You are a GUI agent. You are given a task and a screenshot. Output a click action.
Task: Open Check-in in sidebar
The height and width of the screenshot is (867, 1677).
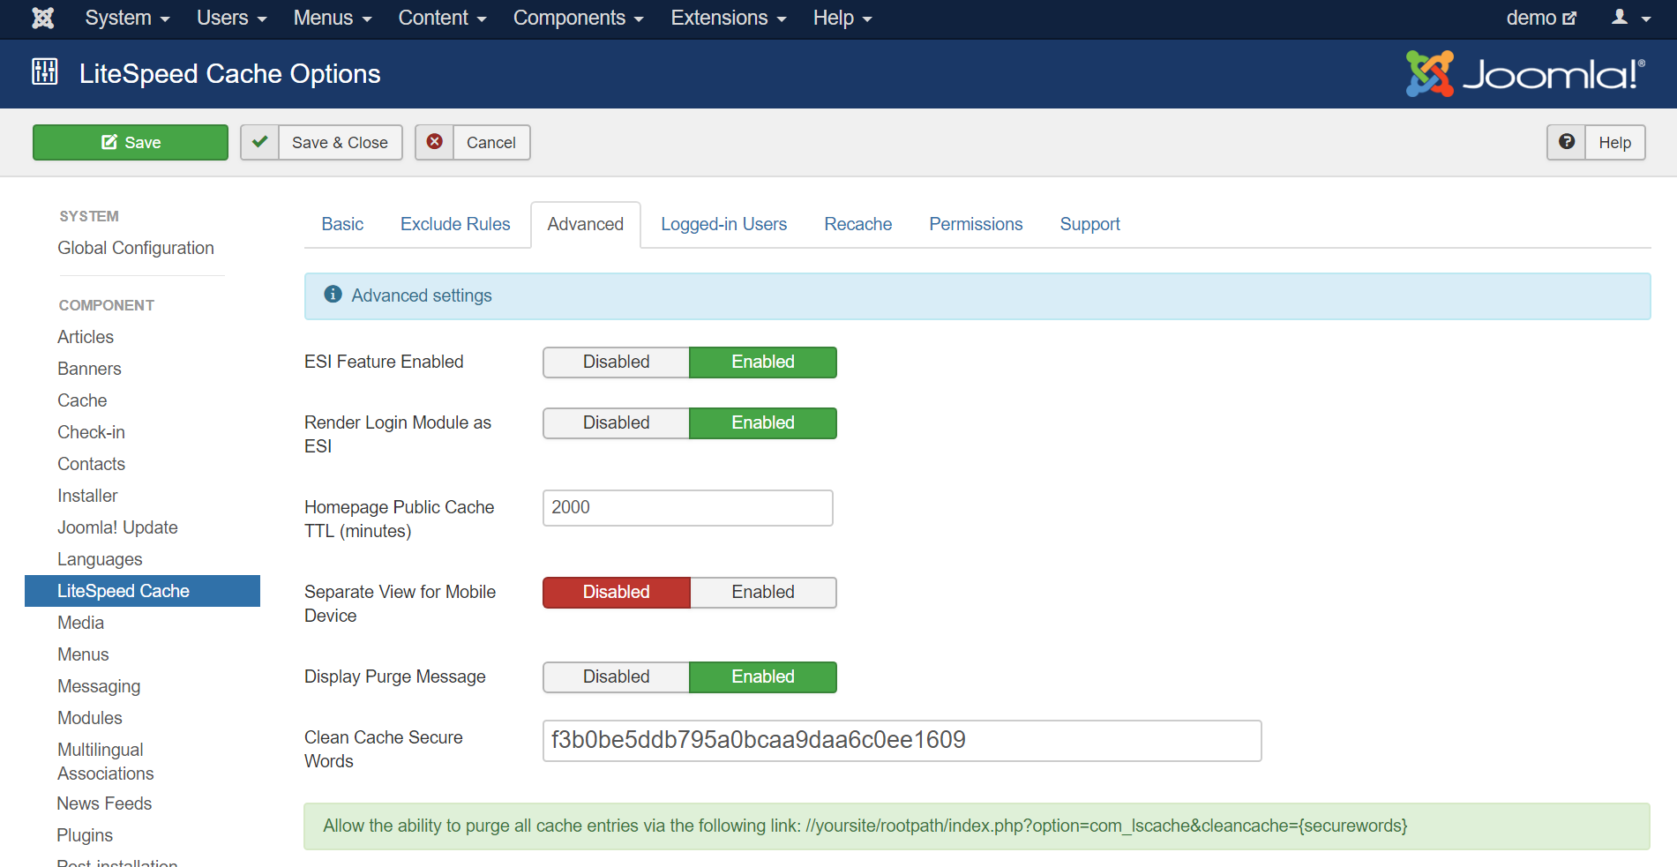(x=91, y=432)
